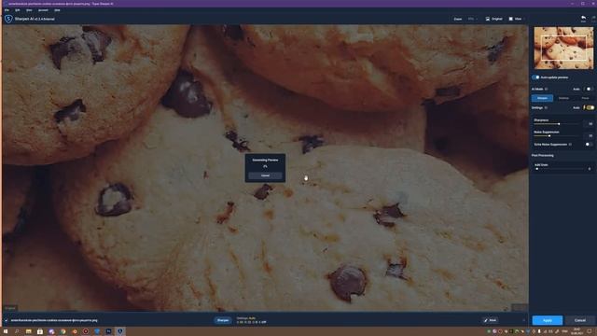The image size is (597, 336).
Task: Click Sharpen AI taskbar icon
Action: pyautogui.click(x=120, y=331)
